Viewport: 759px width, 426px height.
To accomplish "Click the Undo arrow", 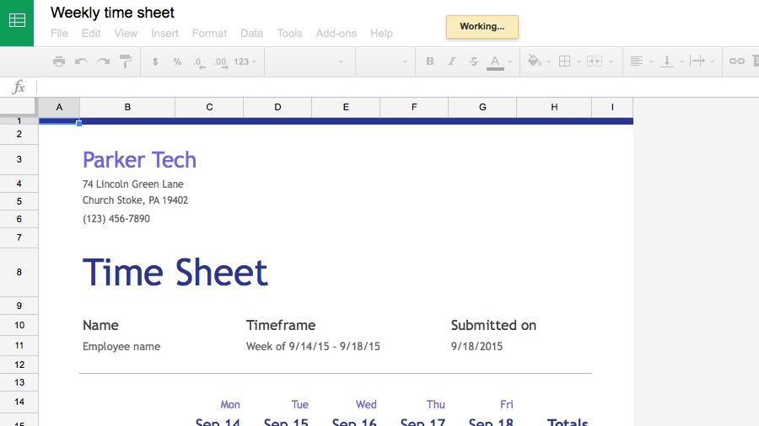I will click(81, 61).
